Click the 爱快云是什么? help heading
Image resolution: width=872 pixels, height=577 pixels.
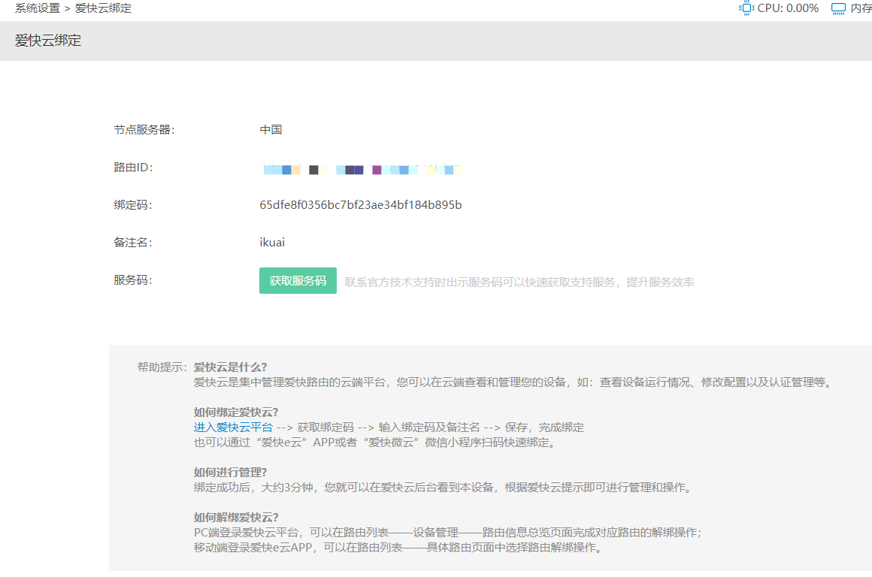(x=230, y=367)
